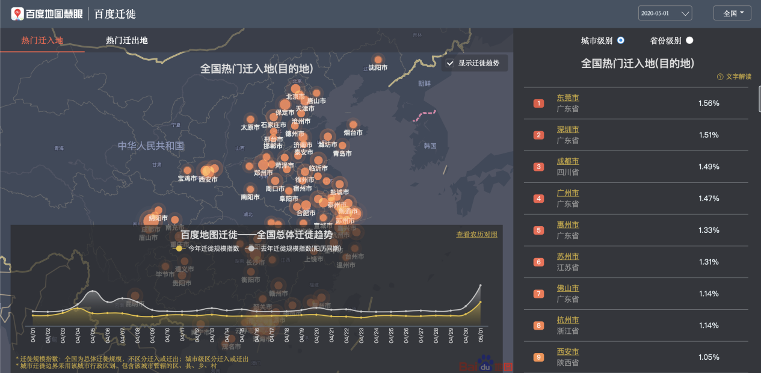Uncheck the 显示迁徙趋势 checkbox
The image size is (761, 373).
pos(450,63)
